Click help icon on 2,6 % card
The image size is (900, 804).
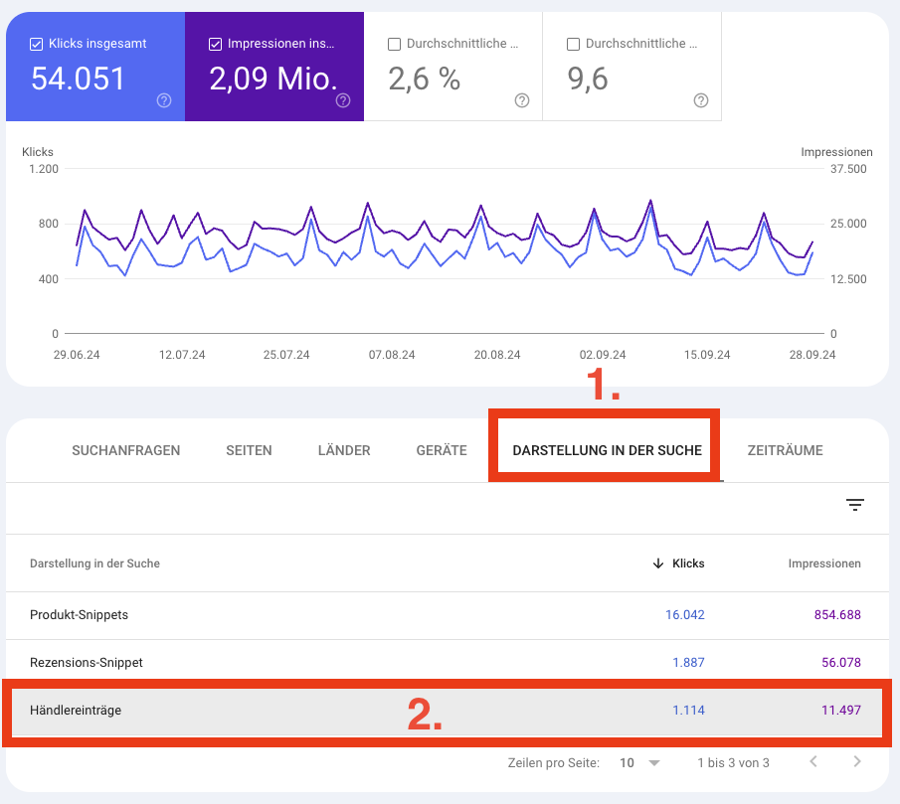coord(522,100)
